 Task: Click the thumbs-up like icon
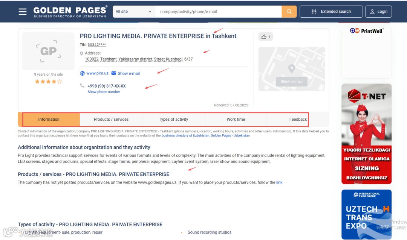264,37
